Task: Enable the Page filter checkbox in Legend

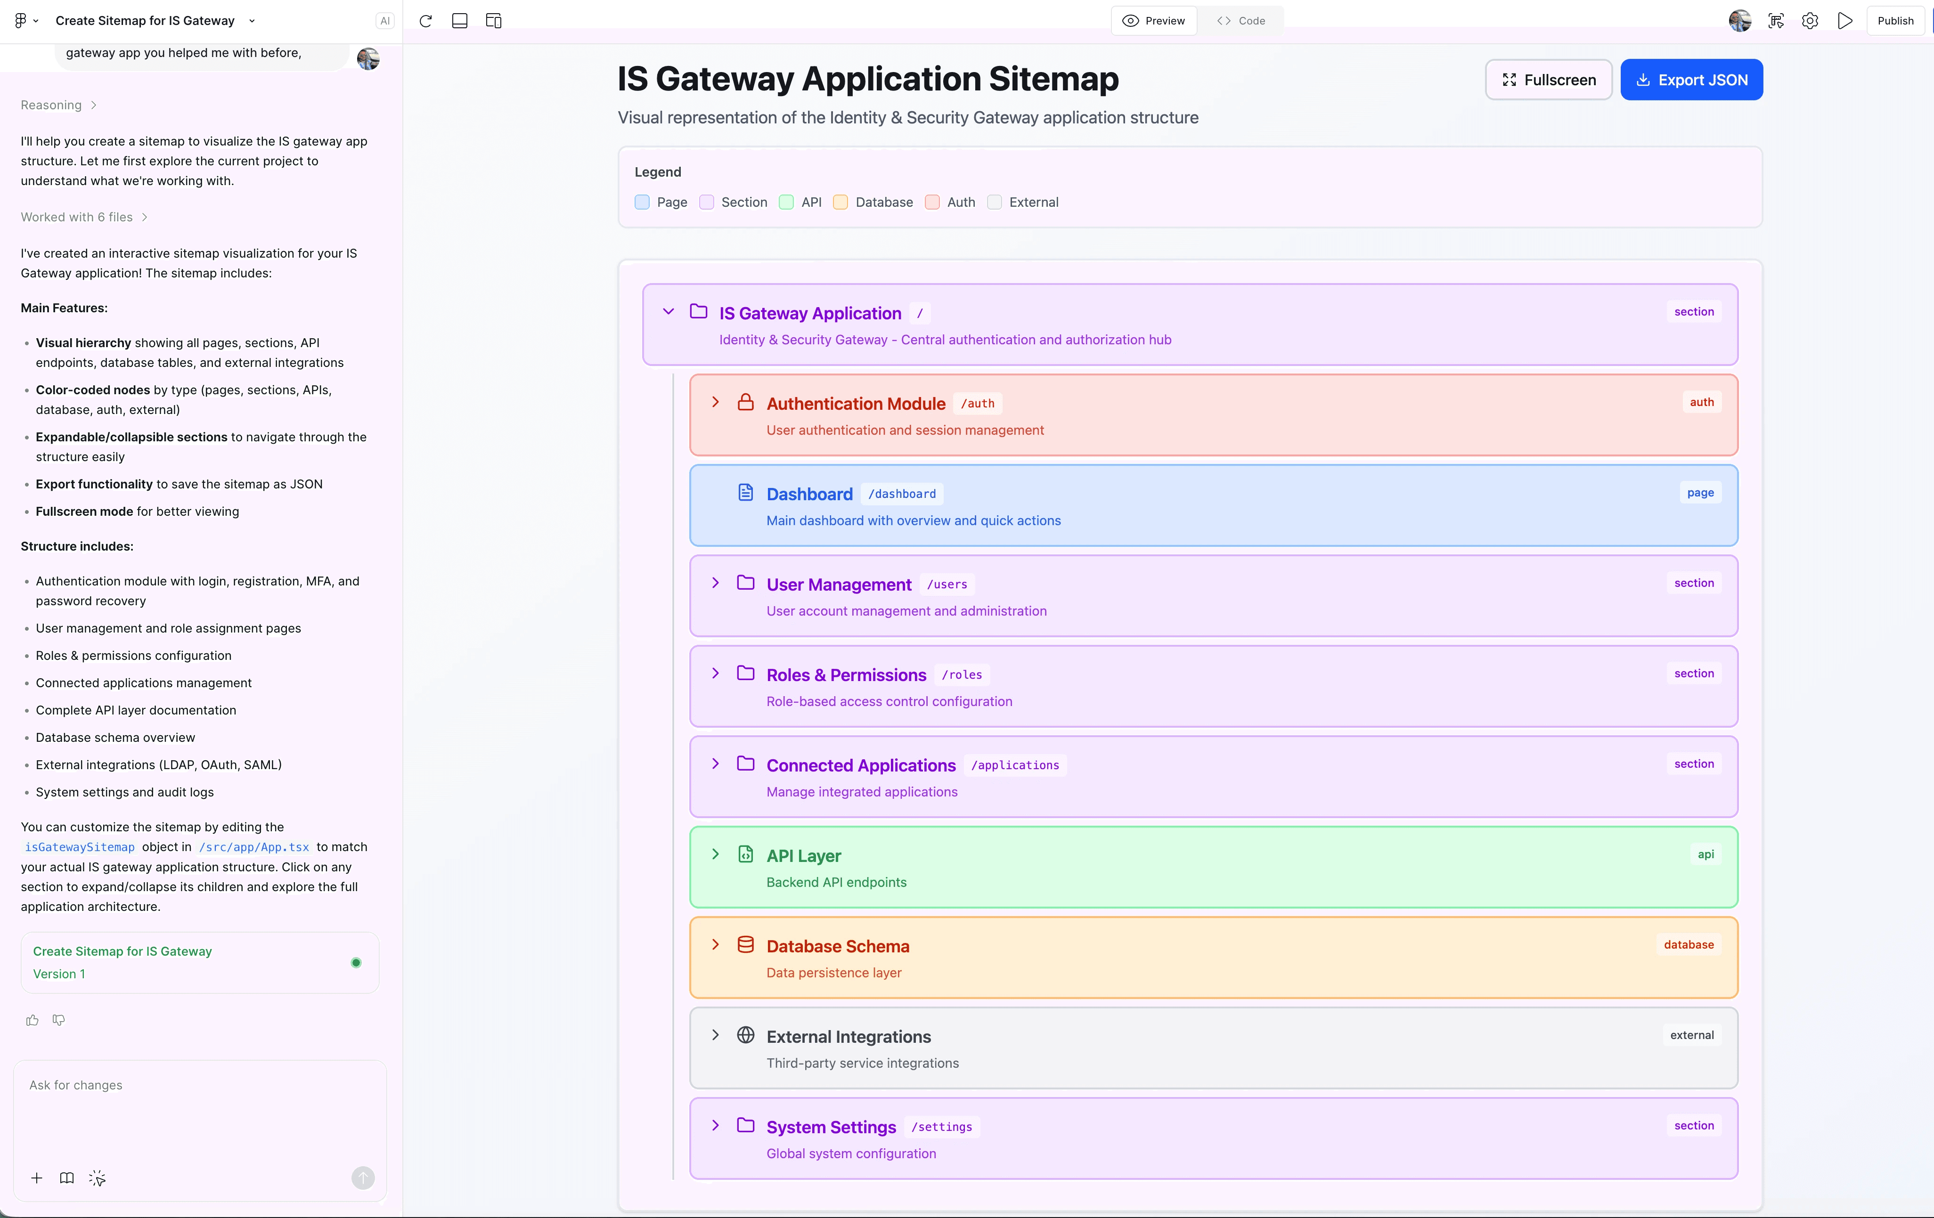Action: pyautogui.click(x=642, y=203)
